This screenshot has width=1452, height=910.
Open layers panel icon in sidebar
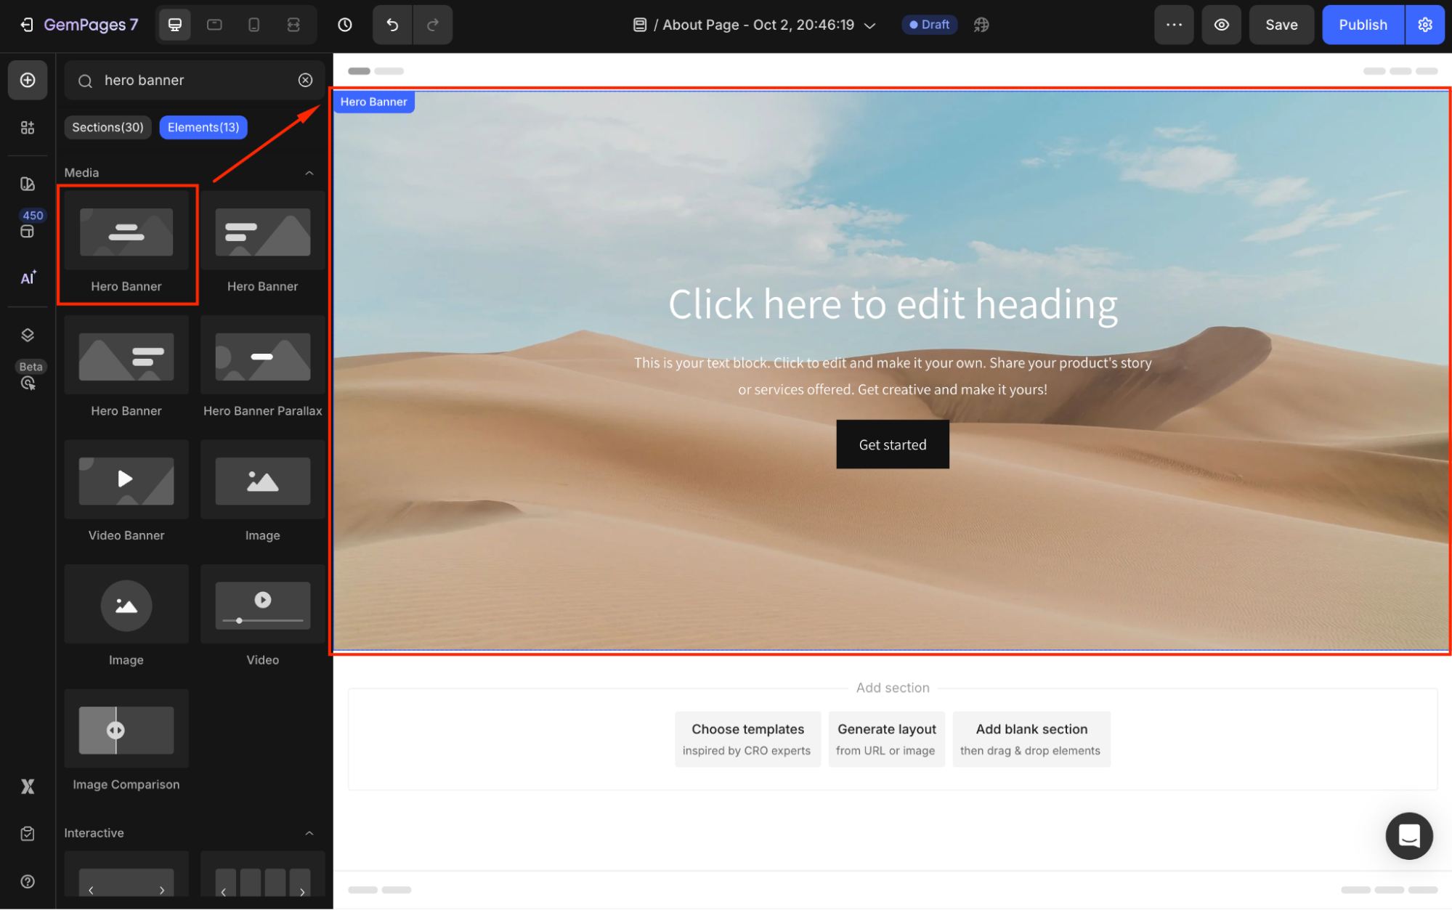pyautogui.click(x=28, y=335)
